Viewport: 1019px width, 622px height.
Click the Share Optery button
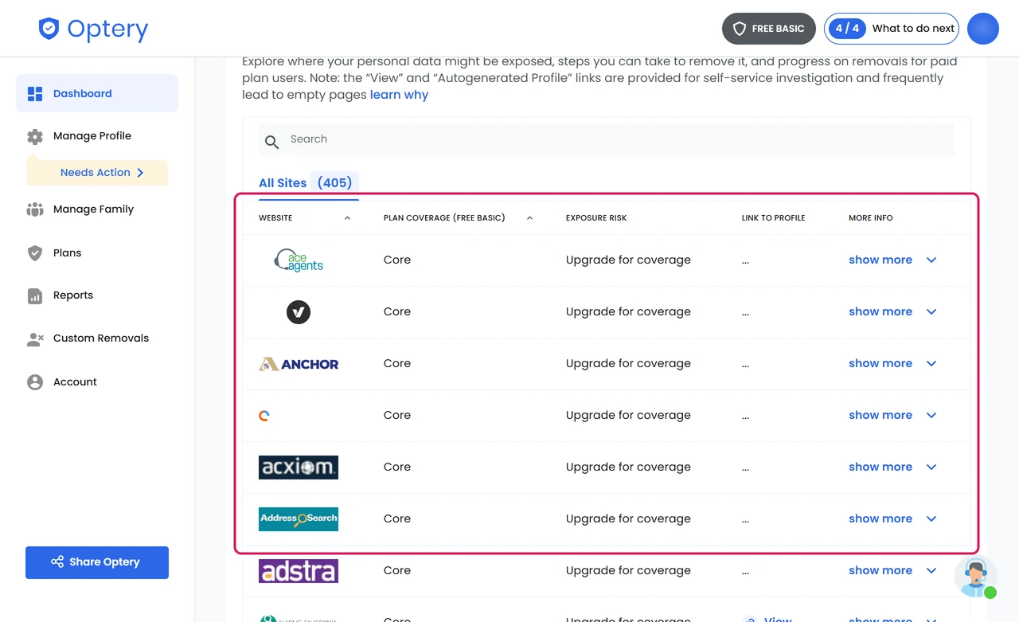point(97,562)
